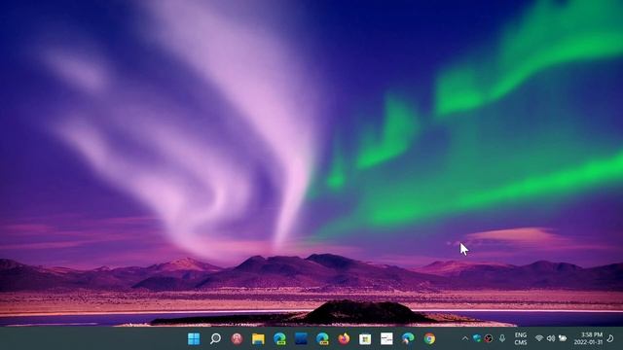Open Firefox from the taskbar

tap(344, 338)
